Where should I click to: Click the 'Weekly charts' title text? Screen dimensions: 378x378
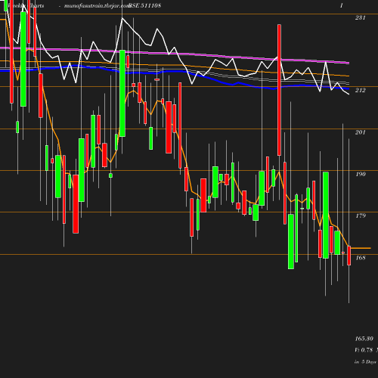26,5
